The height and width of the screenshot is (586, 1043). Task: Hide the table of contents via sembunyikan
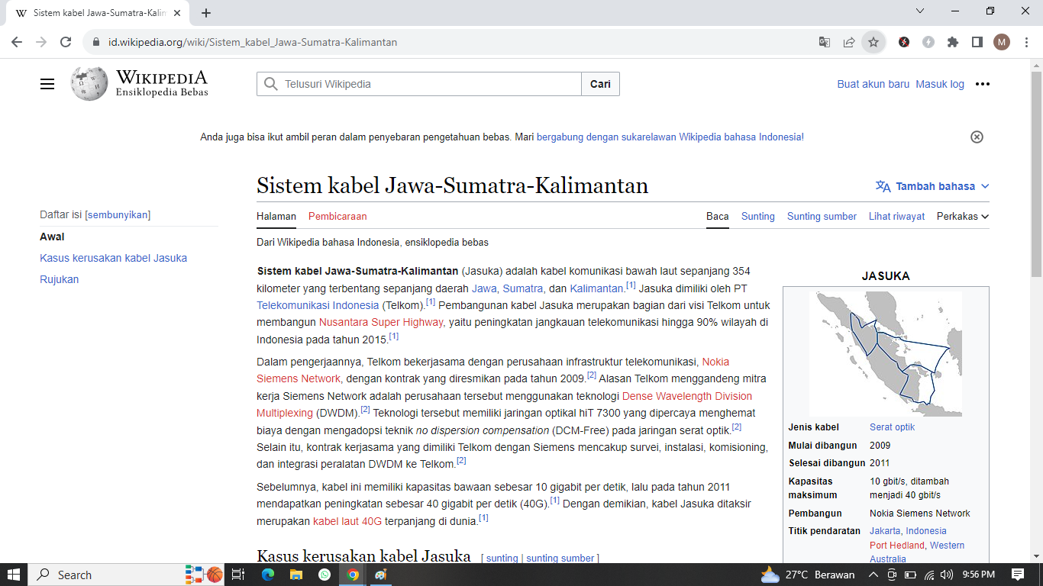[118, 215]
